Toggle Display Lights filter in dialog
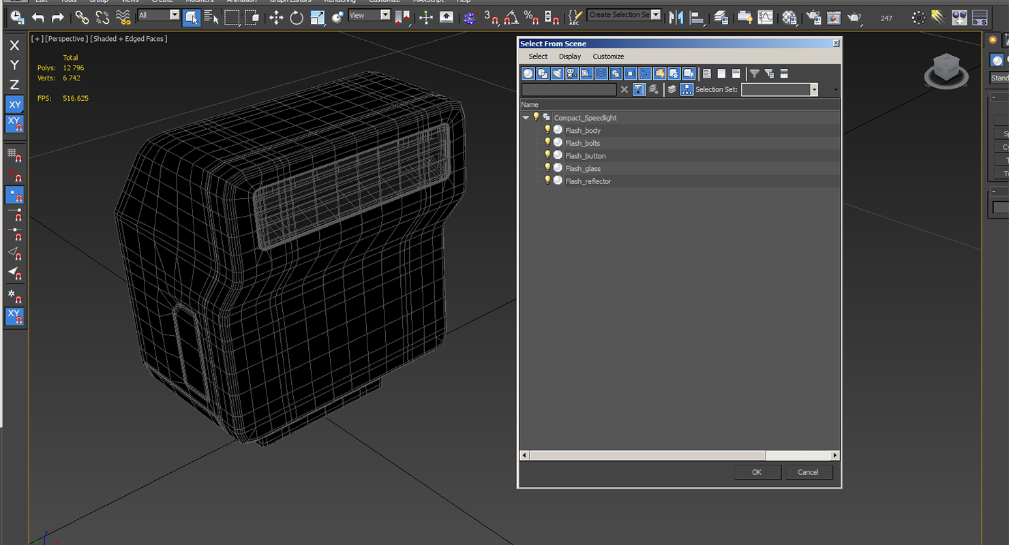Screen dimensions: 1009x545 click(x=557, y=74)
